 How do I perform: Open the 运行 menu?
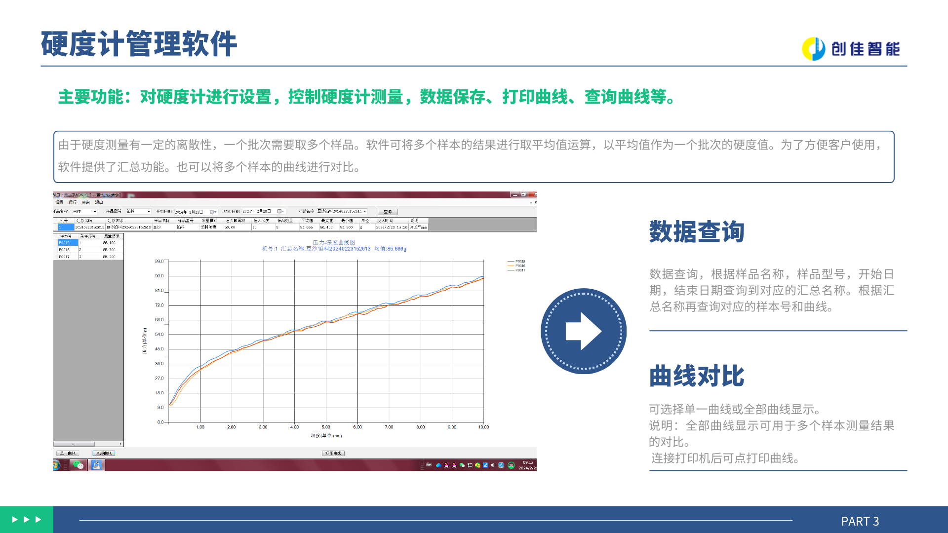point(73,202)
